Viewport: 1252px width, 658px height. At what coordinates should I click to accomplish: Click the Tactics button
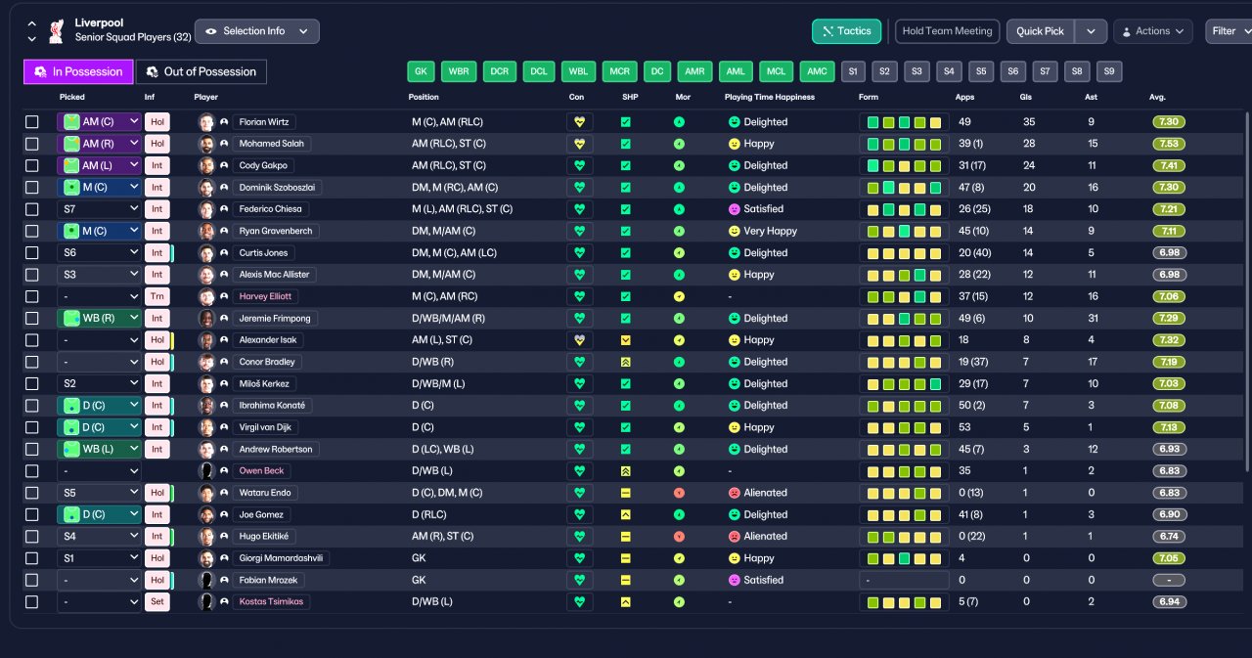coord(847,31)
